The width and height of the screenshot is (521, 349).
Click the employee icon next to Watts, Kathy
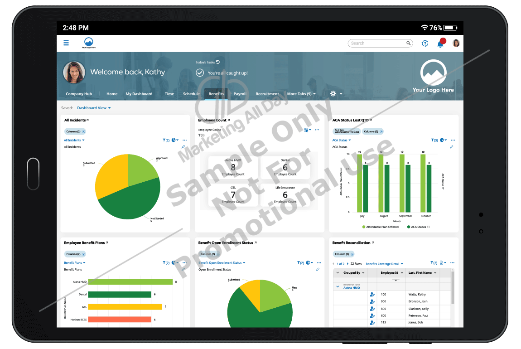coord(372,294)
